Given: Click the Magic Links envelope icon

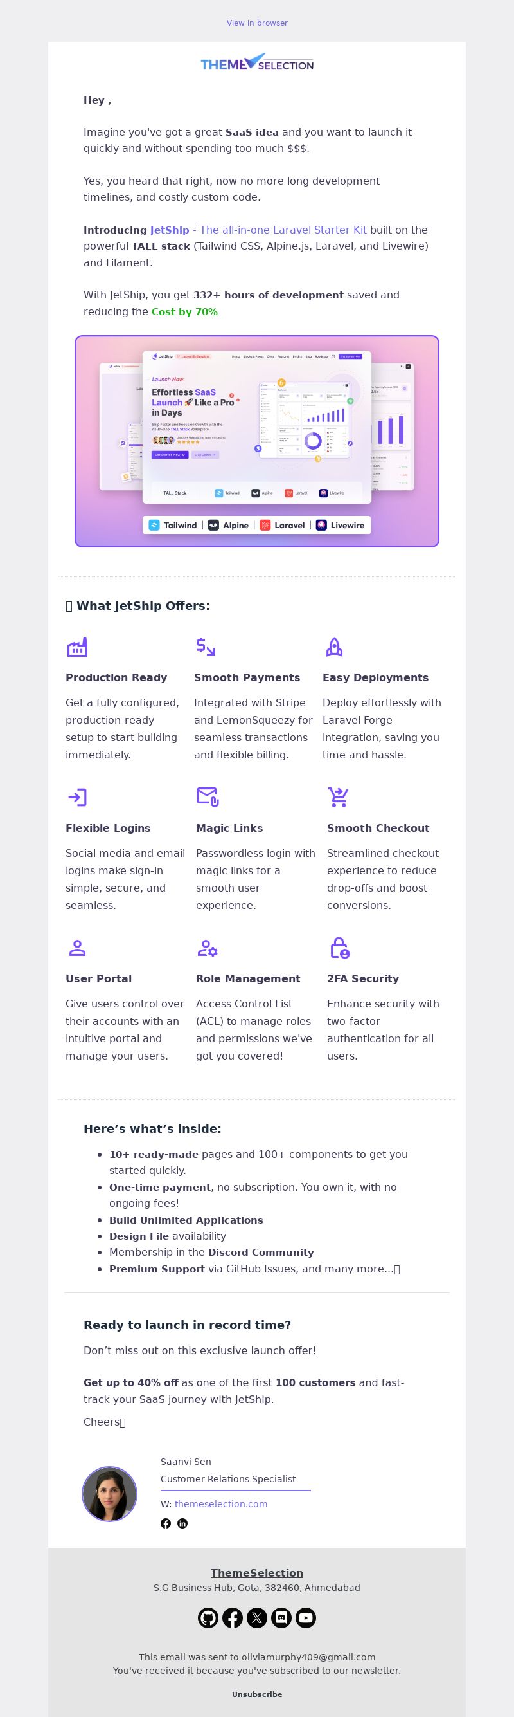Looking at the screenshot, I should pyautogui.click(x=208, y=797).
